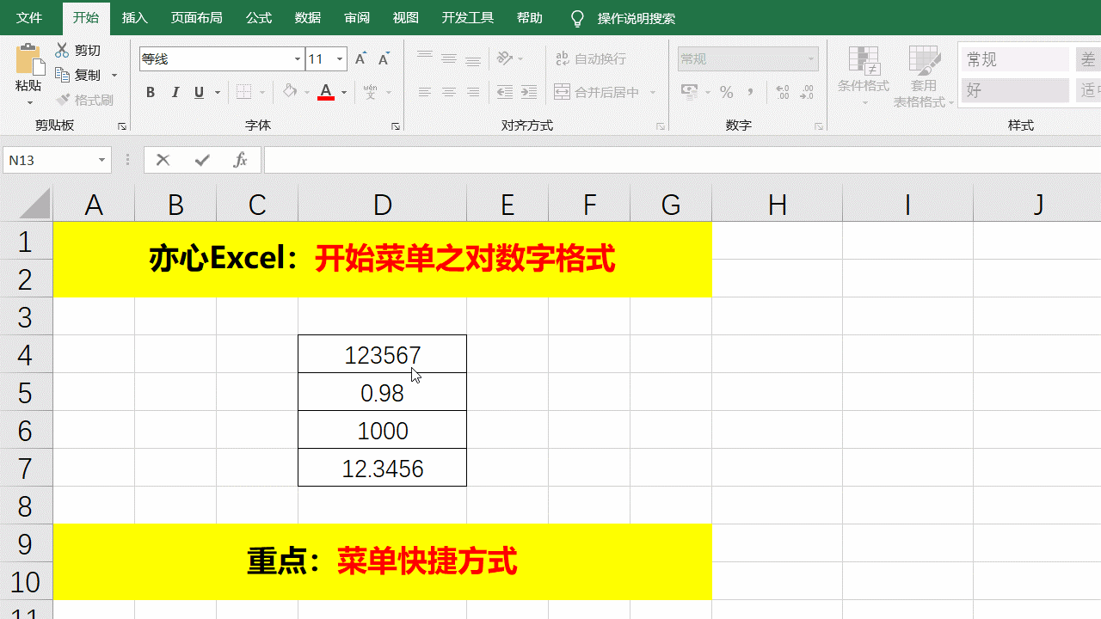Image resolution: width=1101 pixels, height=619 pixels.
Task: Select the 好 cell style
Action: pos(1015,90)
